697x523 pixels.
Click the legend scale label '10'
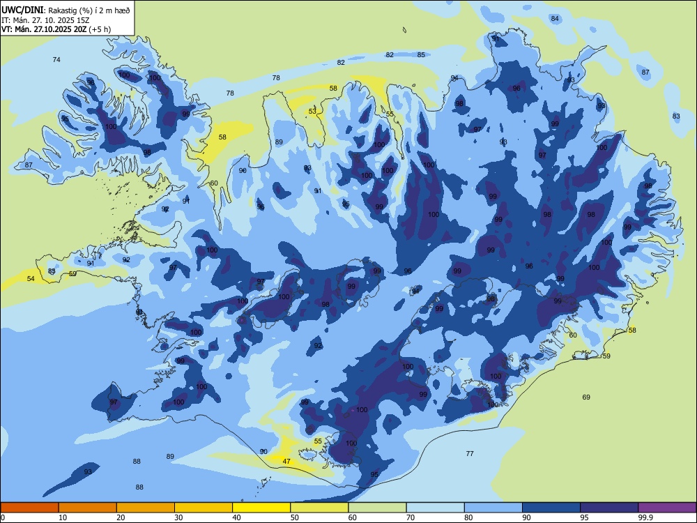[63, 517]
